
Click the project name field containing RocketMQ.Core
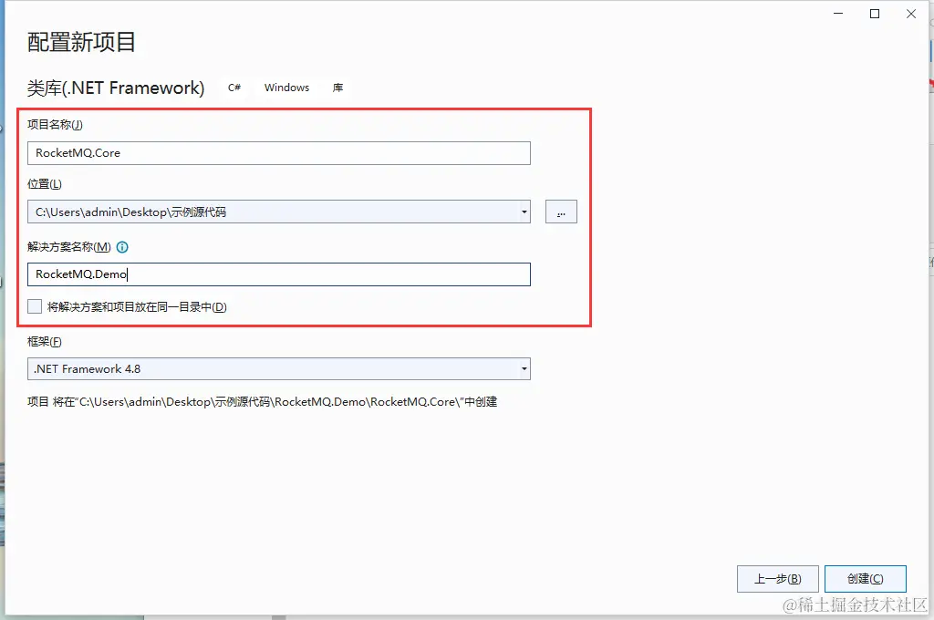click(279, 153)
